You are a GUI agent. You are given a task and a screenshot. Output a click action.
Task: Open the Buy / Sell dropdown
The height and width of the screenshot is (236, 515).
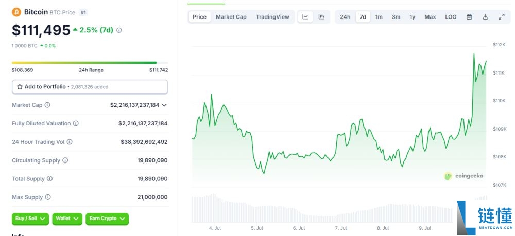(30, 219)
